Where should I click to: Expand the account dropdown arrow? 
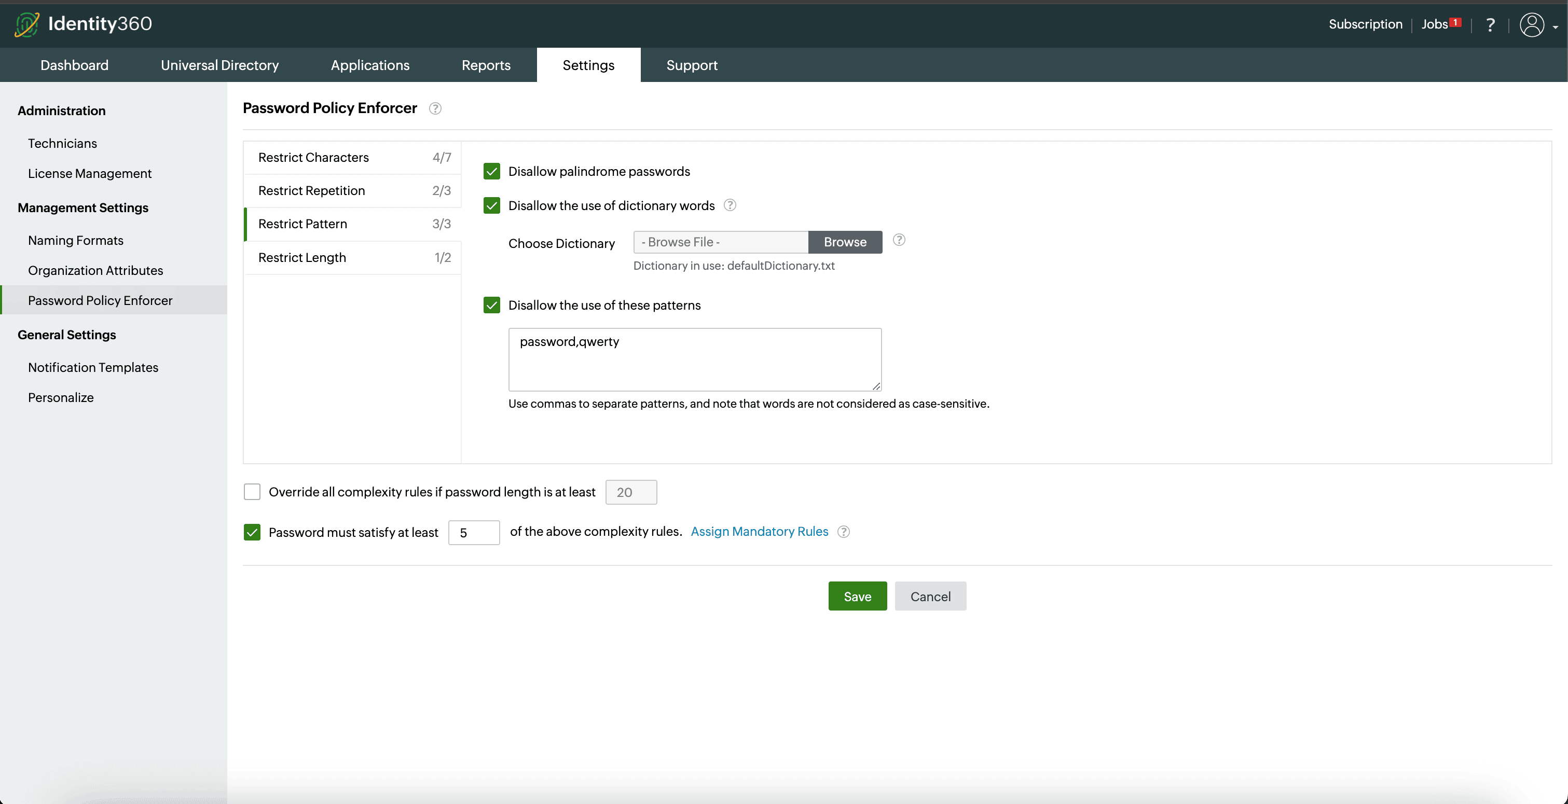tap(1555, 27)
